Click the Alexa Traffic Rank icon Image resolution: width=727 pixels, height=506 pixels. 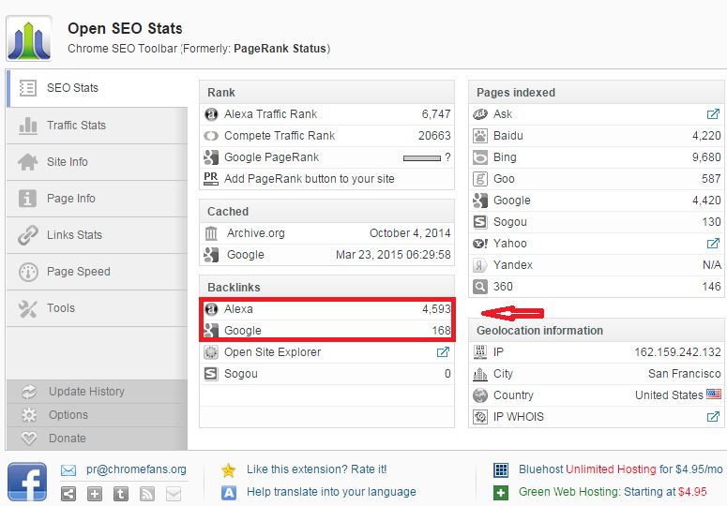coord(211,114)
